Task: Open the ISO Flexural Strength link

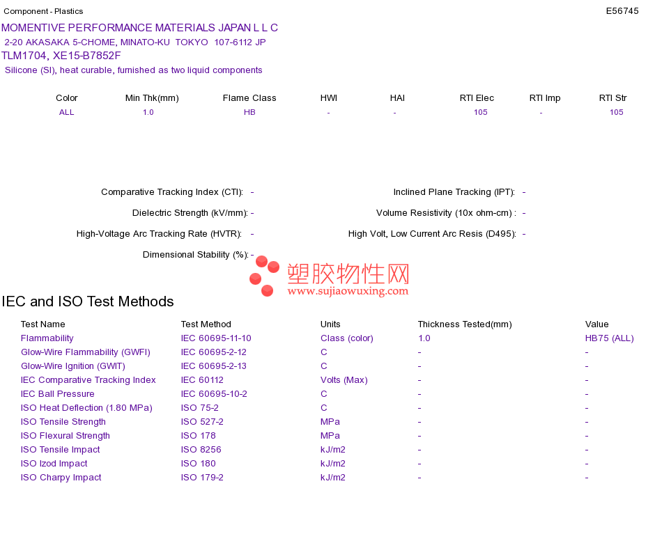Action: tap(66, 435)
